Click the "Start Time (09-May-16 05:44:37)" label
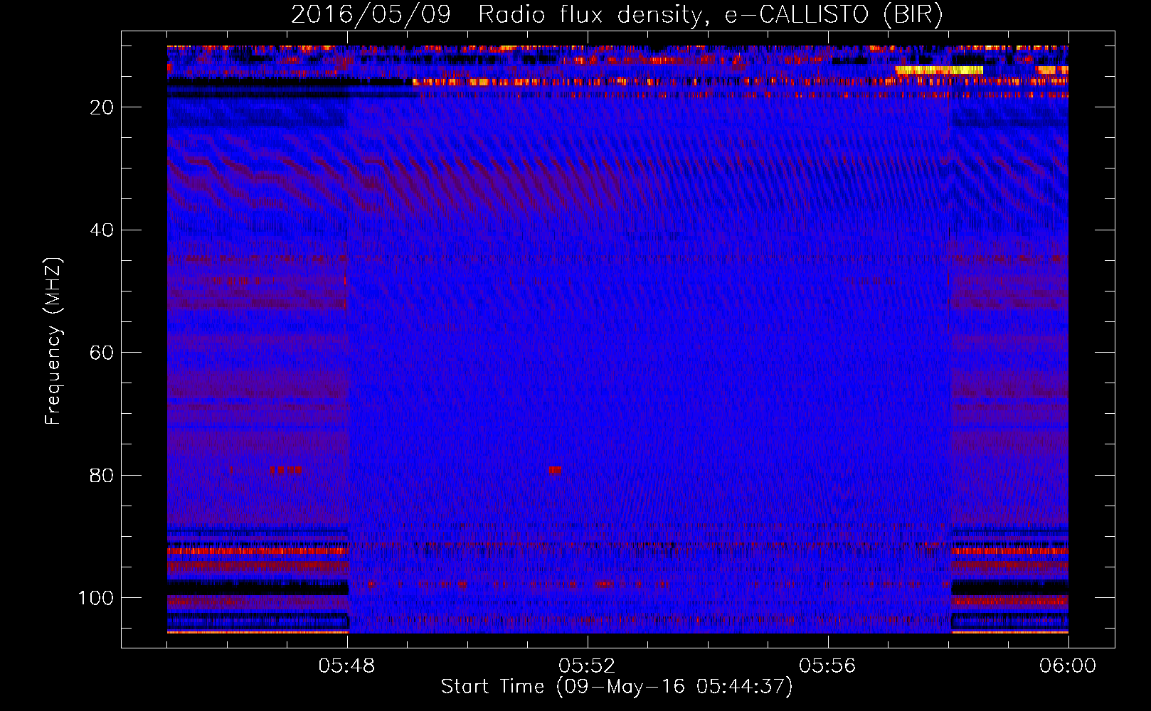 click(x=617, y=687)
